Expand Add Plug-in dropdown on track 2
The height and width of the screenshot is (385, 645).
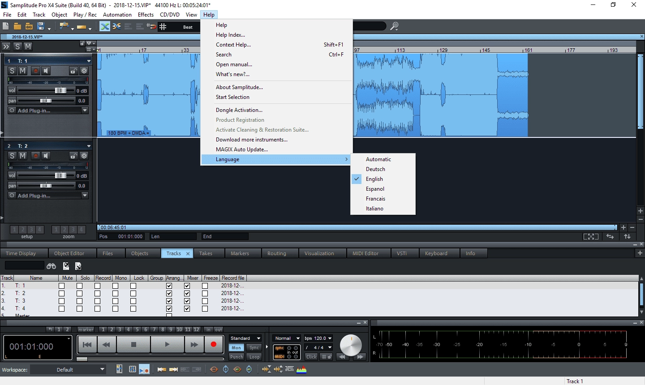[x=85, y=196]
